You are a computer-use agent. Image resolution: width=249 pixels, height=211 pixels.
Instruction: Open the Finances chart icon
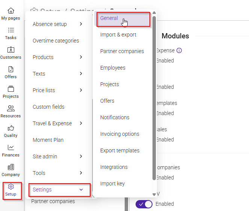point(11,147)
